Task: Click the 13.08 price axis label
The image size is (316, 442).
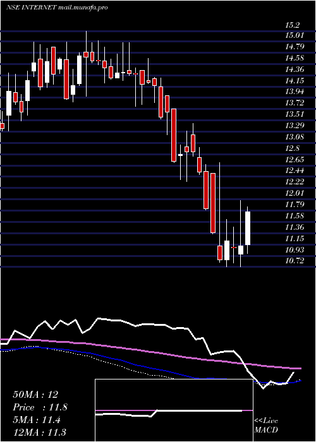Action: tap(295, 137)
